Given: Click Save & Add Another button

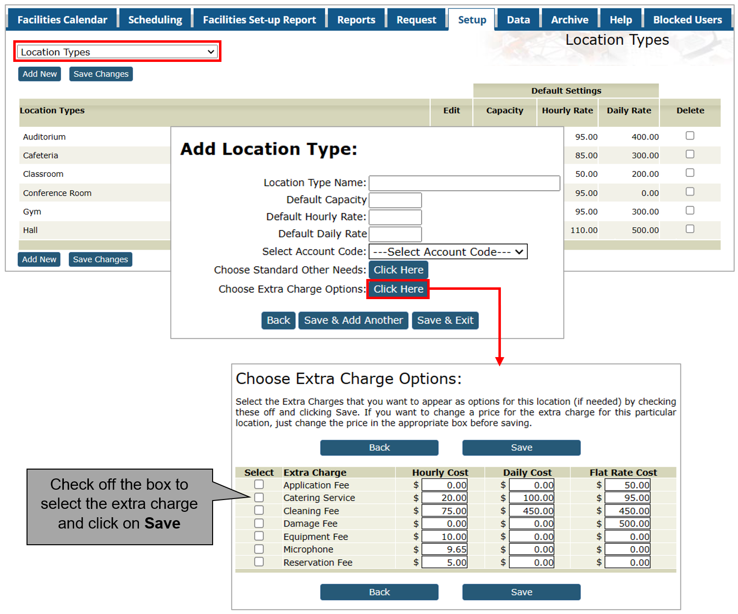Looking at the screenshot, I should 354,320.
